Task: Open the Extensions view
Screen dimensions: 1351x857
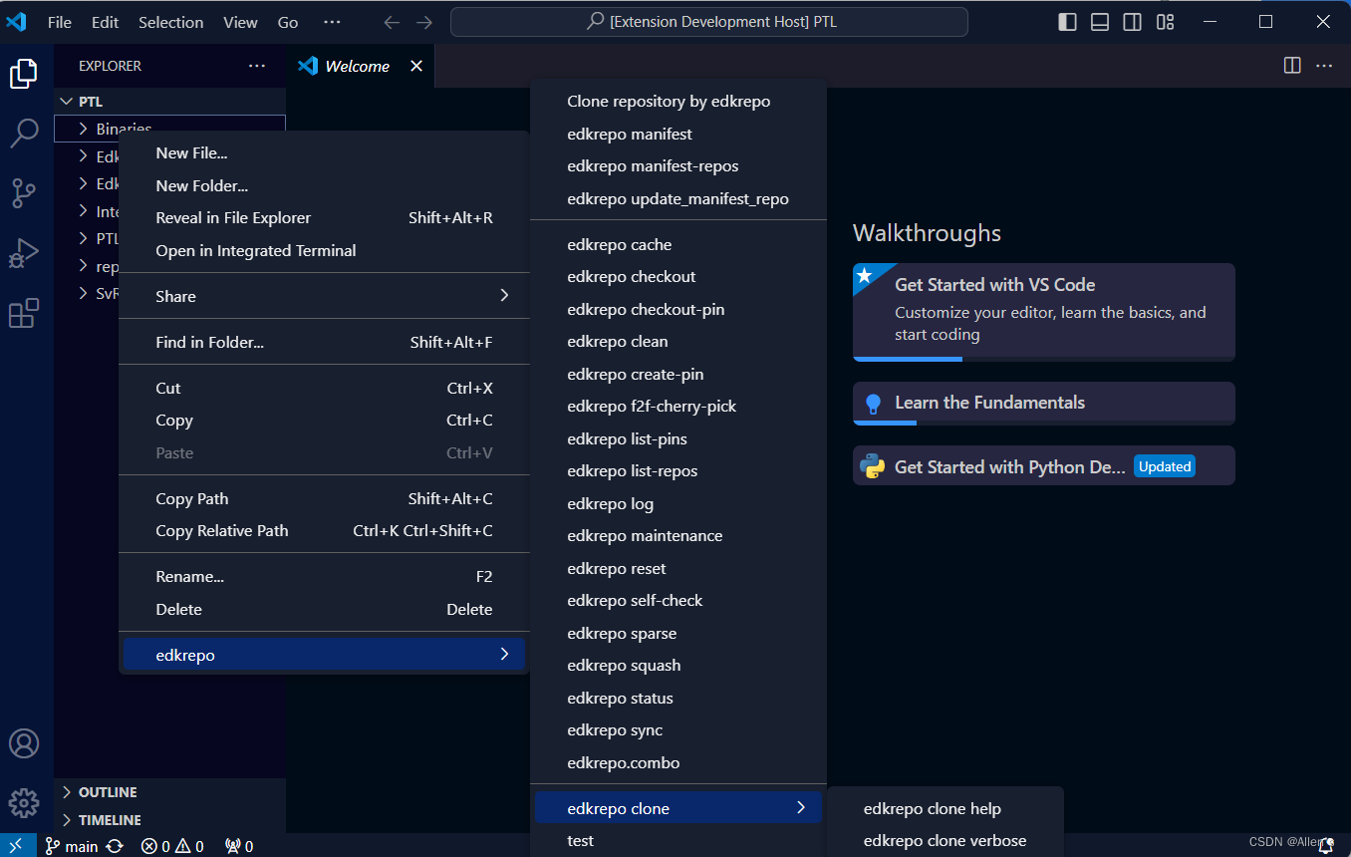Action: 24,313
